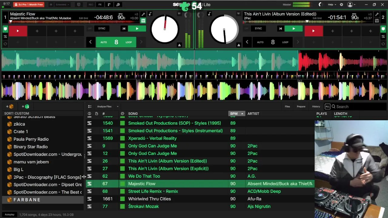Viewport: 388px width, 218px height.
Task: Enable 8-beat auto loop on deck 2
Action: (273, 42)
